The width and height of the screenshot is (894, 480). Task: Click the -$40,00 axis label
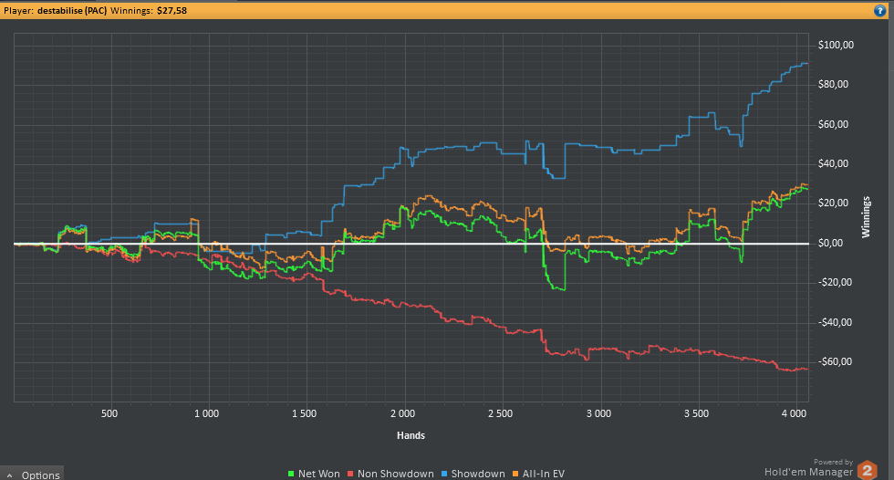coord(835,322)
